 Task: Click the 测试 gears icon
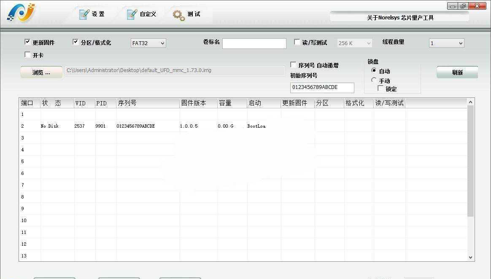pos(179,15)
